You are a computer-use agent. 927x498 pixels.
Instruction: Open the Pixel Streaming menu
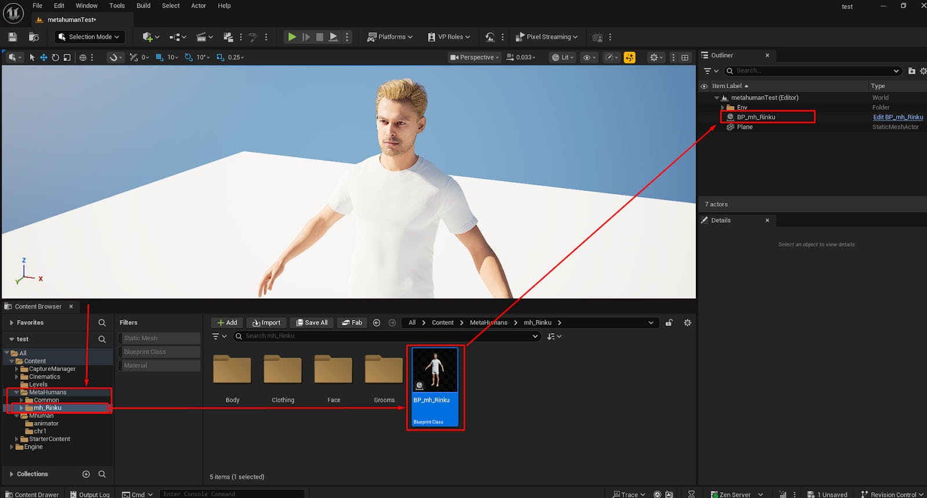tap(546, 37)
